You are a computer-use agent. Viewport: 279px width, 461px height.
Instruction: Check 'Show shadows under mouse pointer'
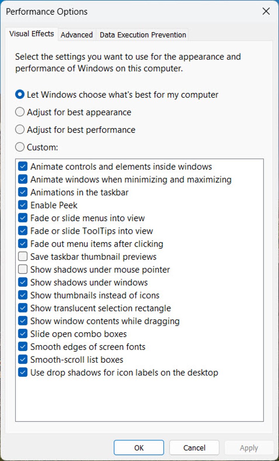(x=23, y=270)
